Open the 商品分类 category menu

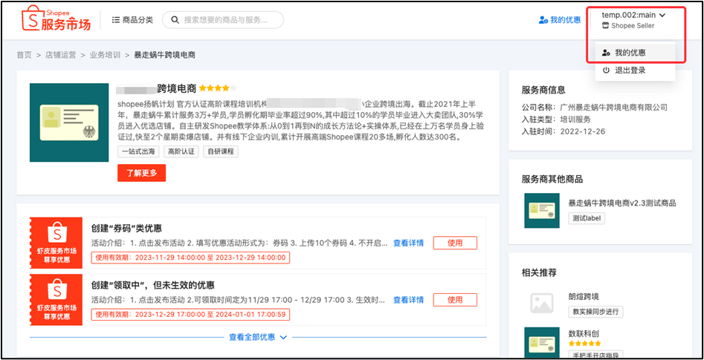[x=132, y=20]
